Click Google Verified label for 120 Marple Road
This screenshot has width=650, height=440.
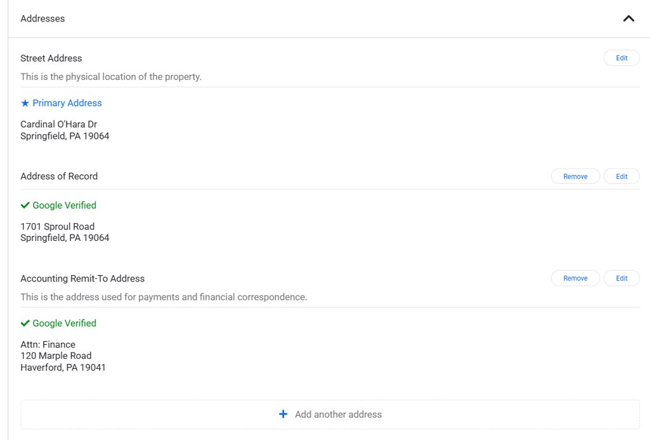(64, 323)
